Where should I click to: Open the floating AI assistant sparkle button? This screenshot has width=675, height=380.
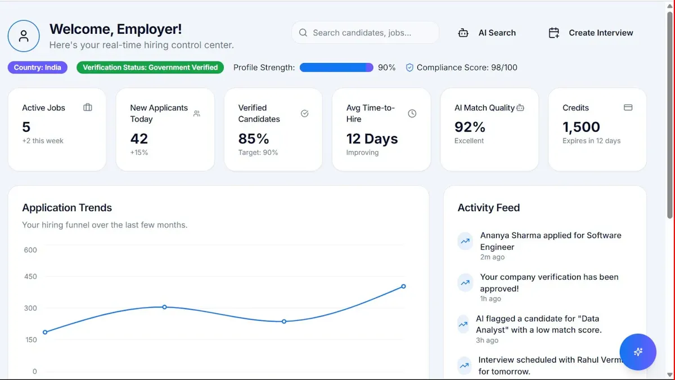[x=638, y=352]
